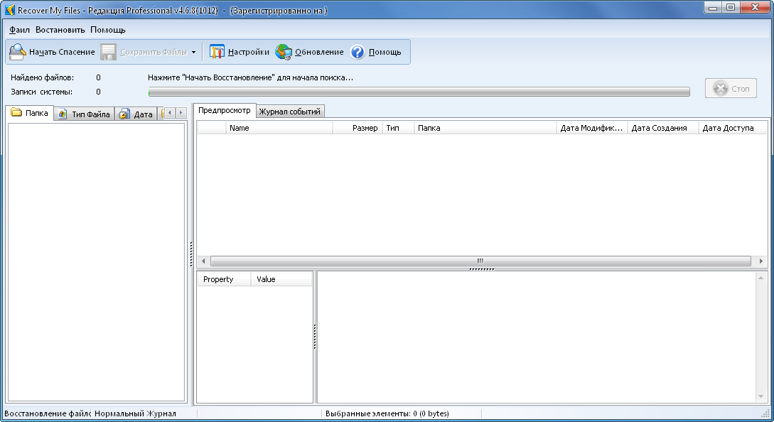Switch to the Журнал событий tab

tap(290, 112)
